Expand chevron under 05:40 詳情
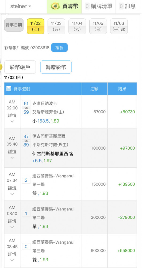This screenshot has width=142, height=268. click(x=12, y=158)
